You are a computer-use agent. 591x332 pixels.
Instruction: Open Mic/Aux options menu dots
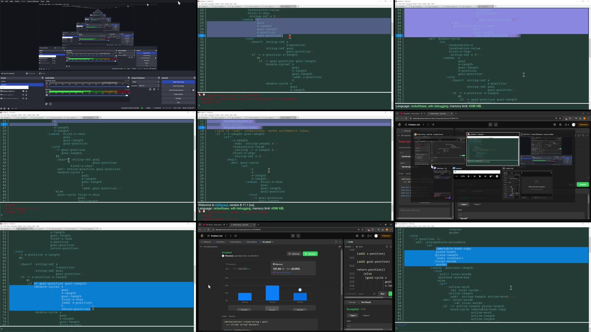click(47, 92)
